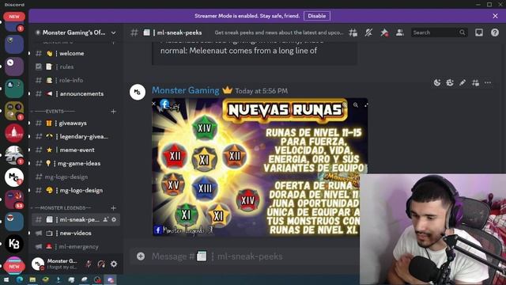Image resolution: width=506 pixels, height=285 pixels.
Task: Open User Settings gear icon
Action: 114,264
